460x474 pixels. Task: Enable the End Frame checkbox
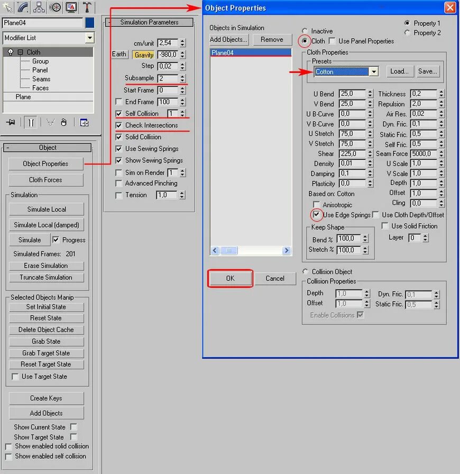[119, 102]
